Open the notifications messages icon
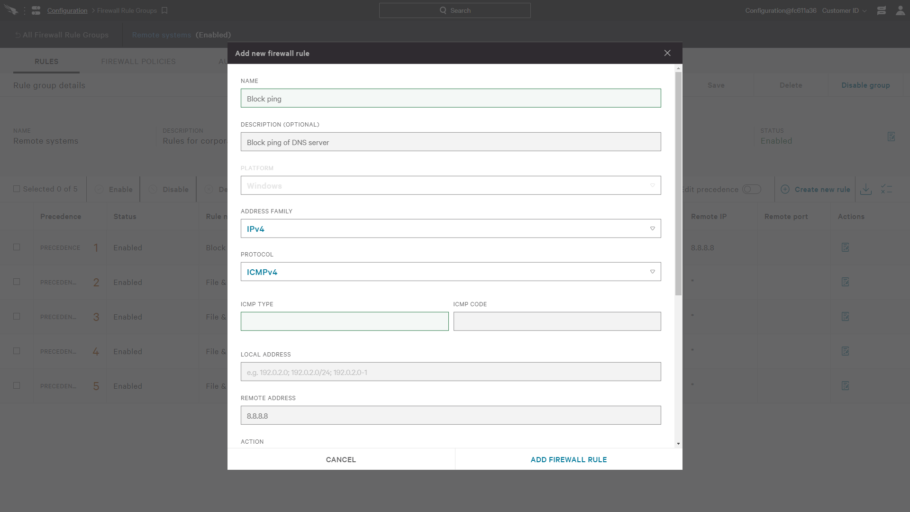Viewport: 910px width, 512px height. click(x=882, y=10)
